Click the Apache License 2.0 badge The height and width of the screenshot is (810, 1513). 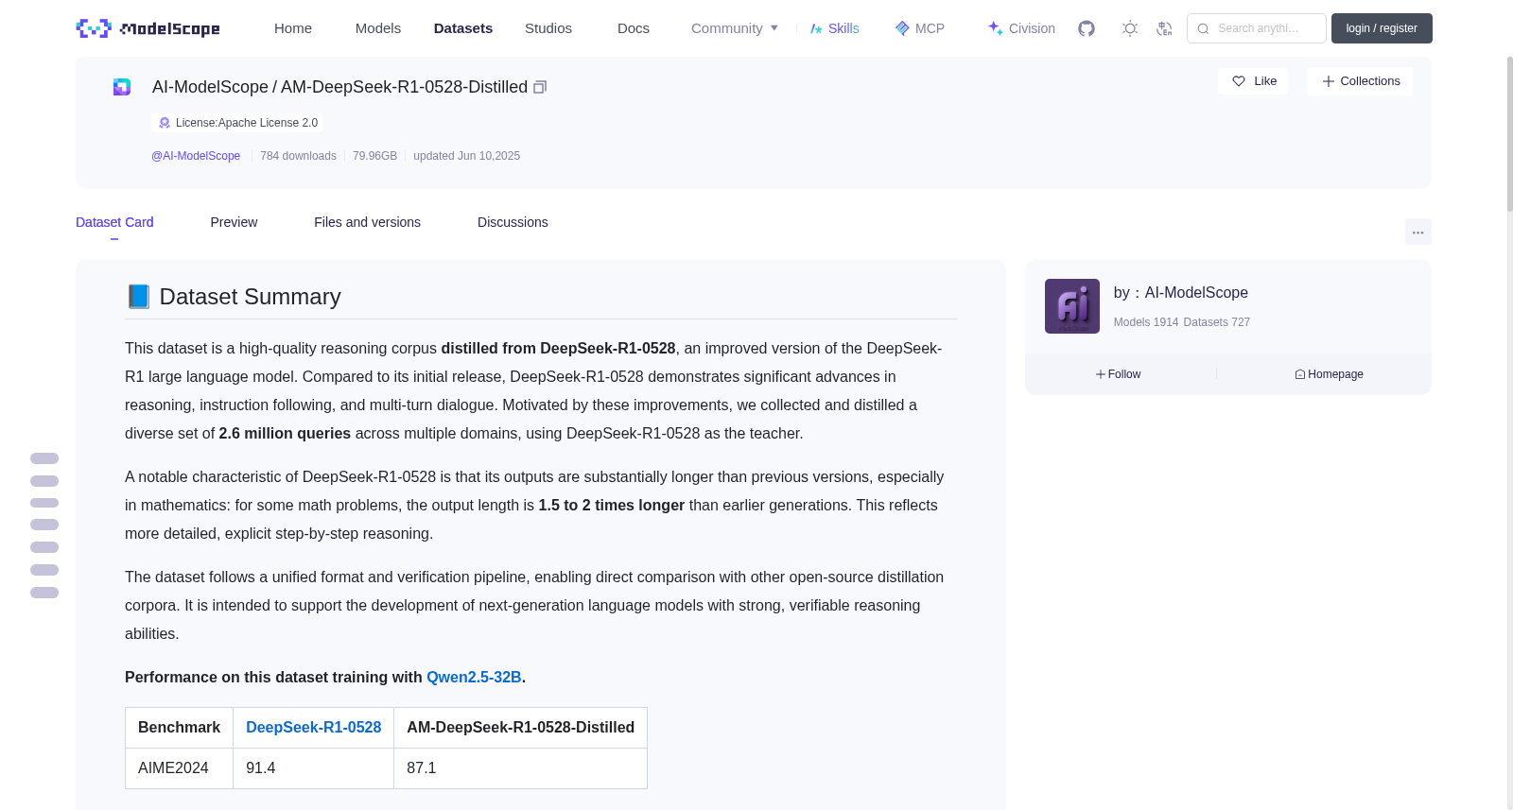pyautogui.click(x=237, y=123)
